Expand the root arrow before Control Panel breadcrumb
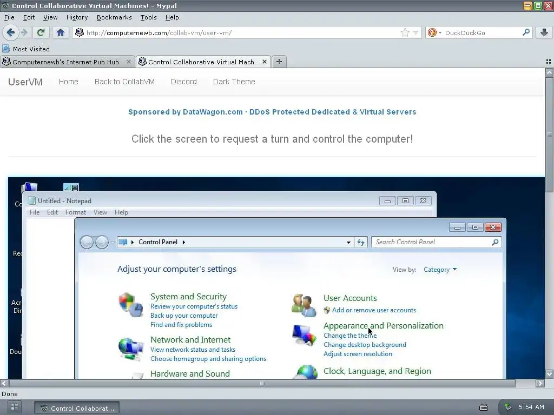Image resolution: width=554 pixels, height=415 pixels. pyautogui.click(x=133, y=242)
